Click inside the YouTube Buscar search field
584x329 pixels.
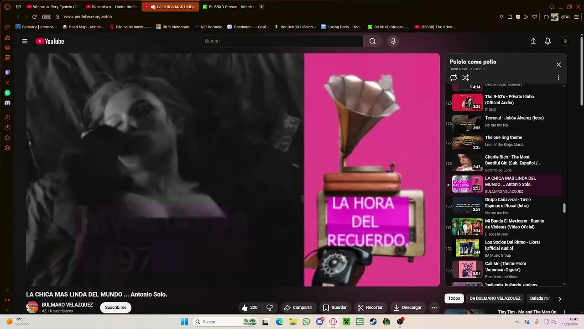[282, 41]
